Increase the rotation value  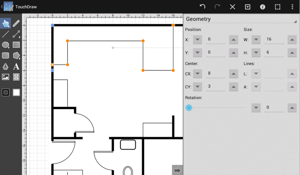pos(292,108)
